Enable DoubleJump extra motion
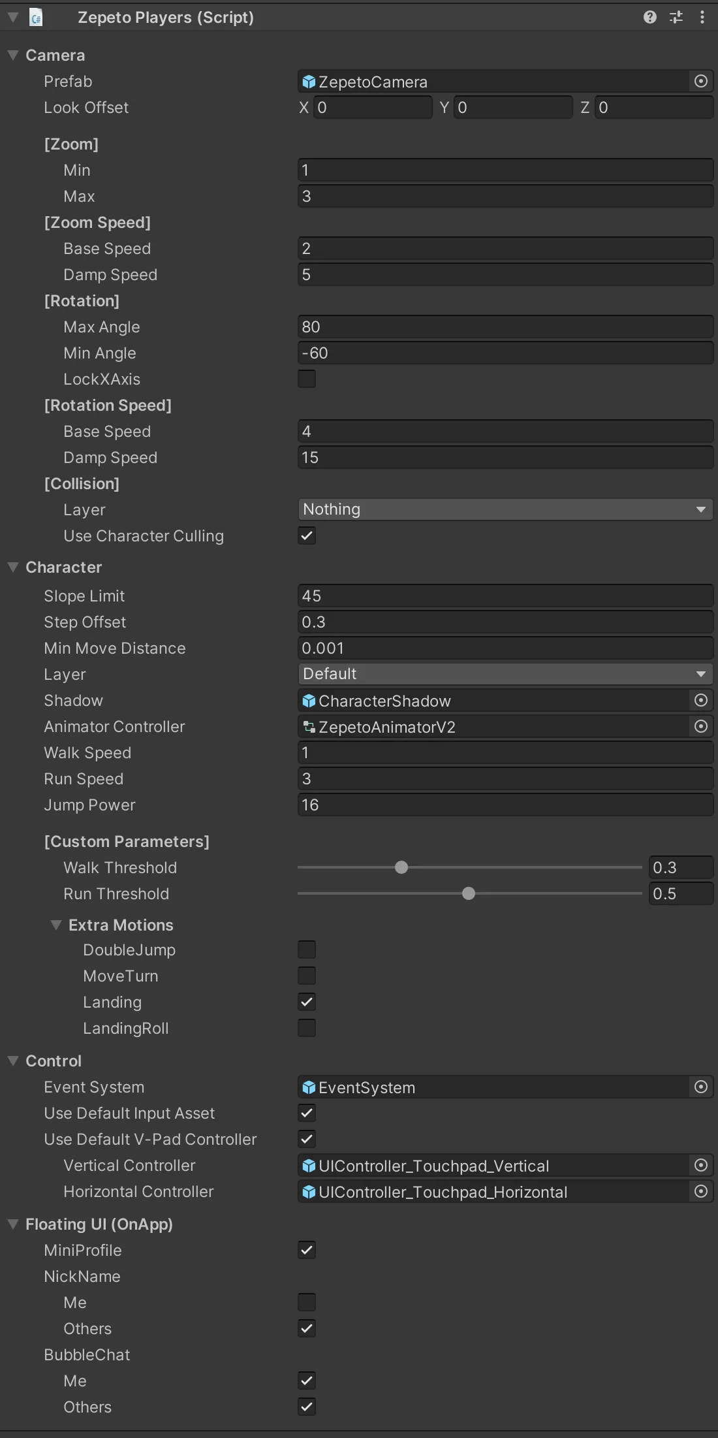The width and height of the screenshot is (718, 1438). click(x=307, y=950)
